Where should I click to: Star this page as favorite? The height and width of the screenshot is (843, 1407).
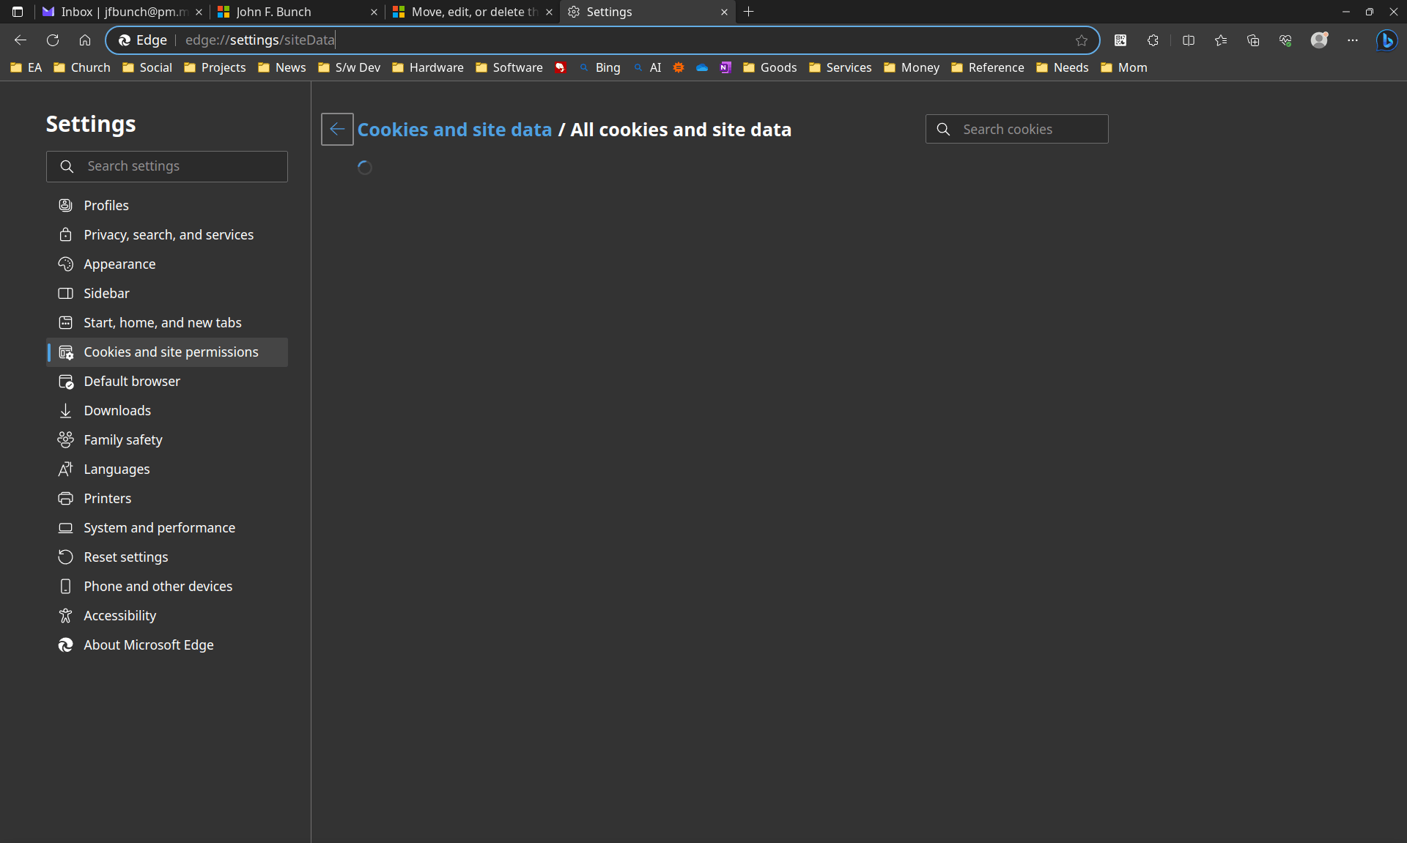click(1082, 40)
